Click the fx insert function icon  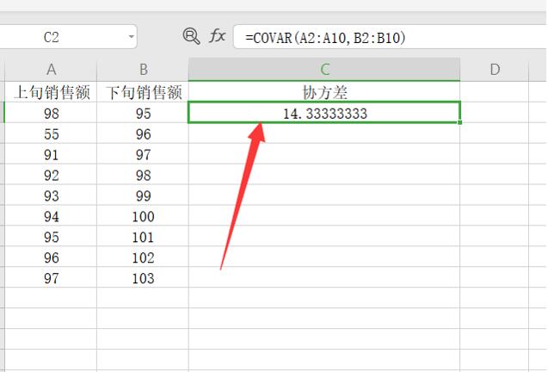click(x=219, y=36)
